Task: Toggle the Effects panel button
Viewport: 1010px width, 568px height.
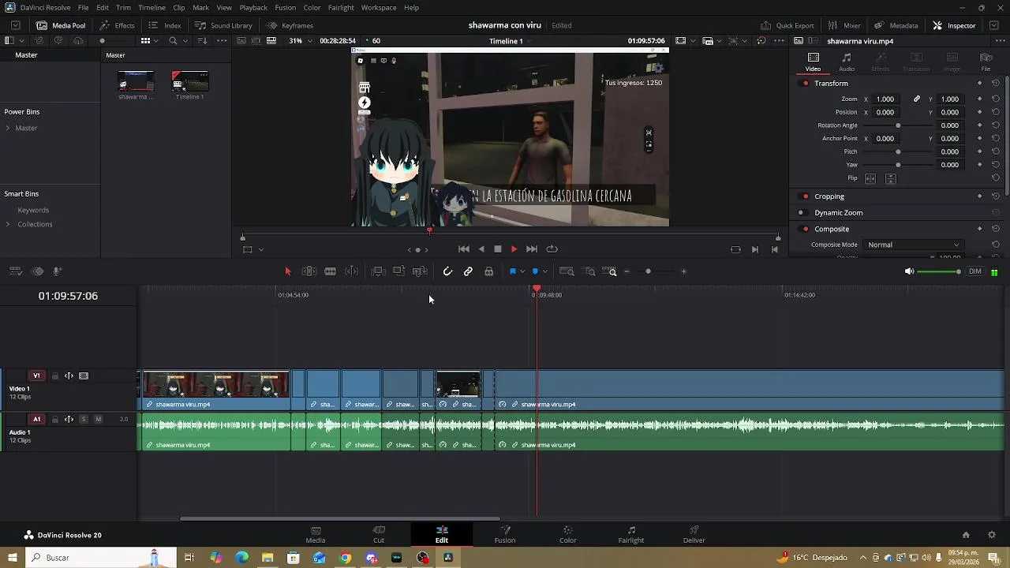Action: click(x=117, y=25)
